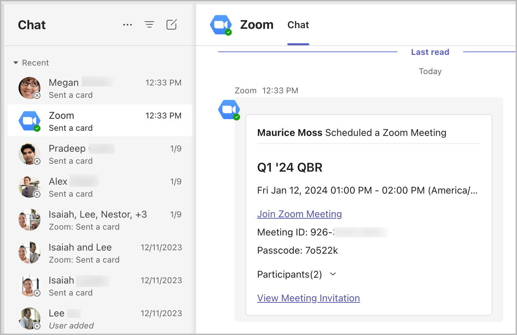Open chat with Lee showing User added
The width and height of the screenshot is (517, 335).
[x=100, y=319]
